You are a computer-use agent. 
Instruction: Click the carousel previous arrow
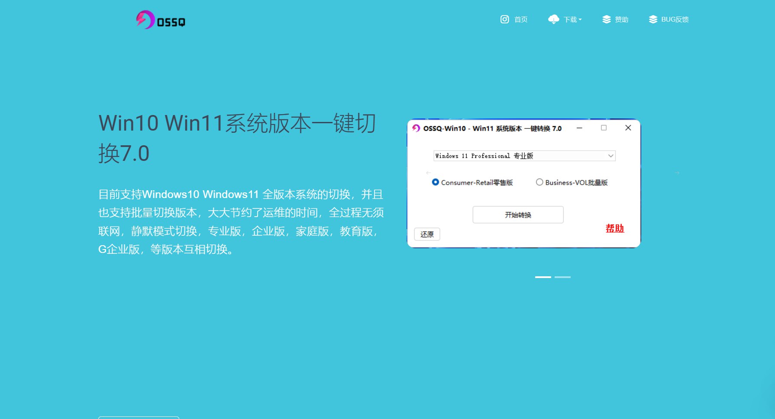[x=428, y=173]
